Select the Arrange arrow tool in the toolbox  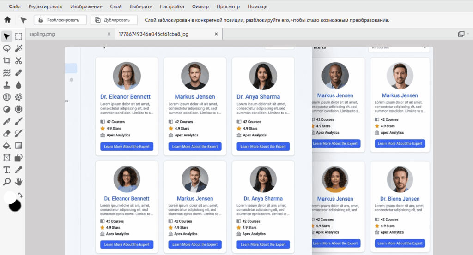6,36
